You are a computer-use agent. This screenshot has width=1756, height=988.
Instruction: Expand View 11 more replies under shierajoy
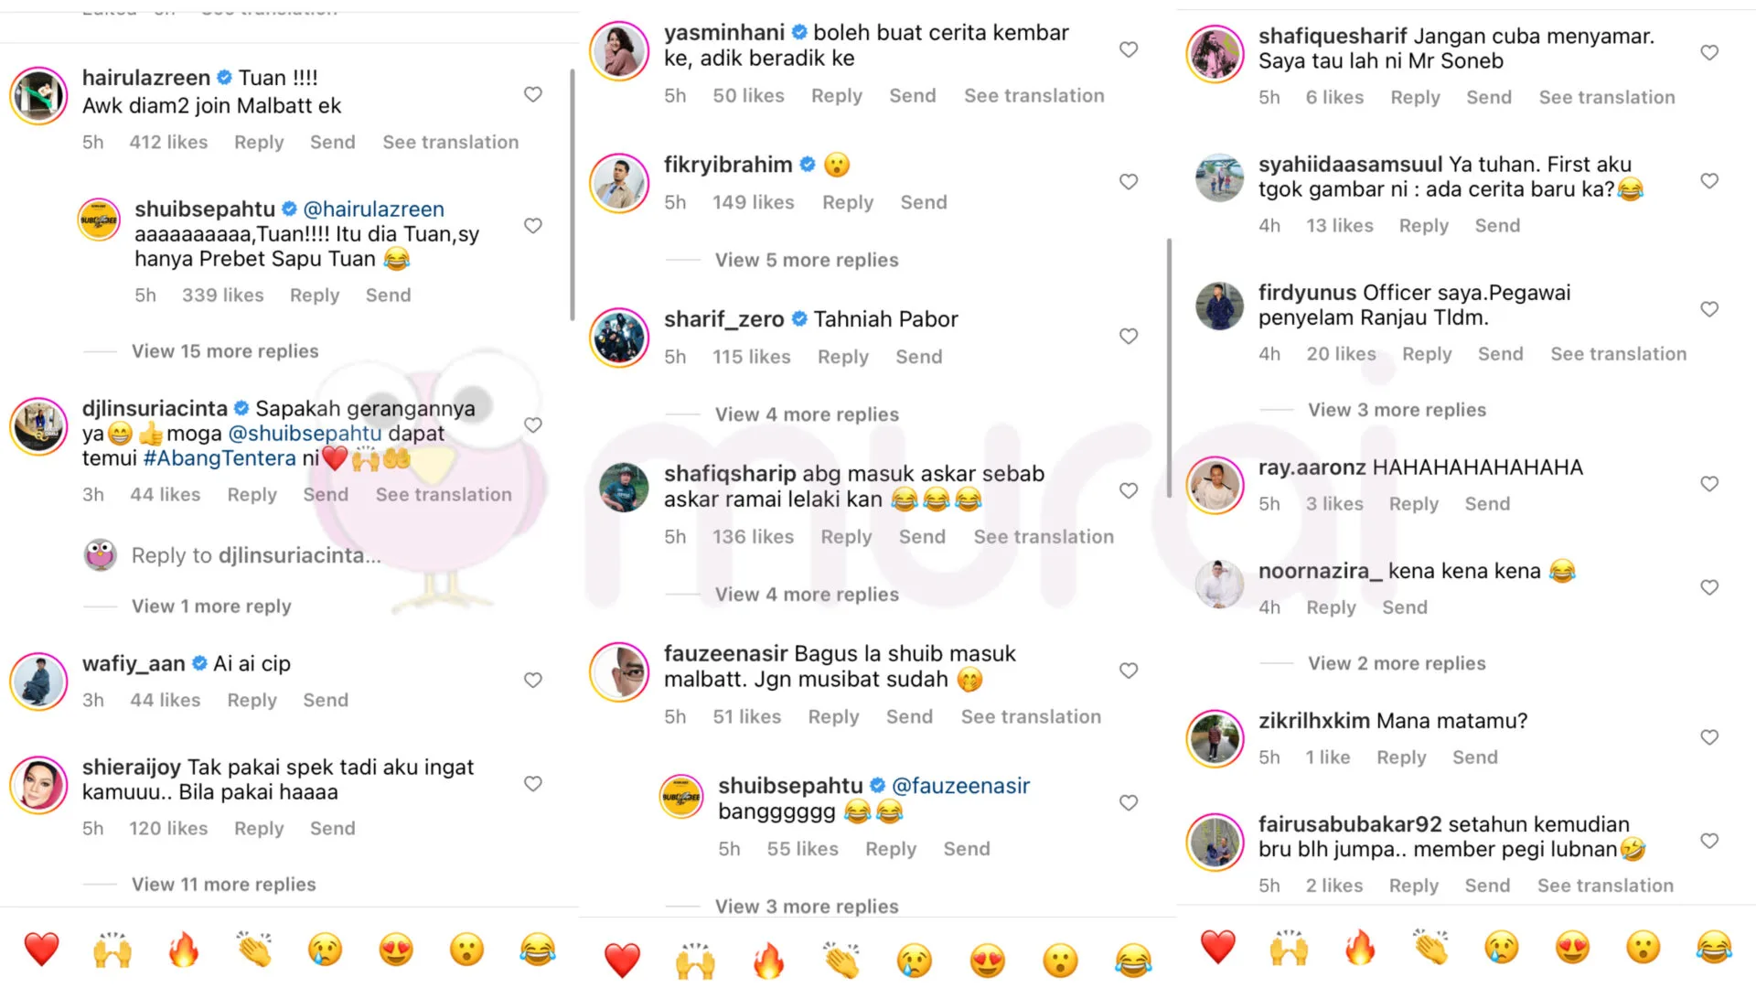point(223,885)
